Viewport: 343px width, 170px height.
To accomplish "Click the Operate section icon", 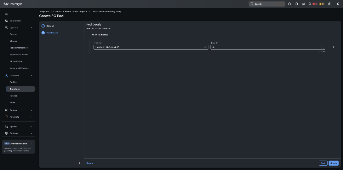I will pyautogui.click(x=6, y=28).
